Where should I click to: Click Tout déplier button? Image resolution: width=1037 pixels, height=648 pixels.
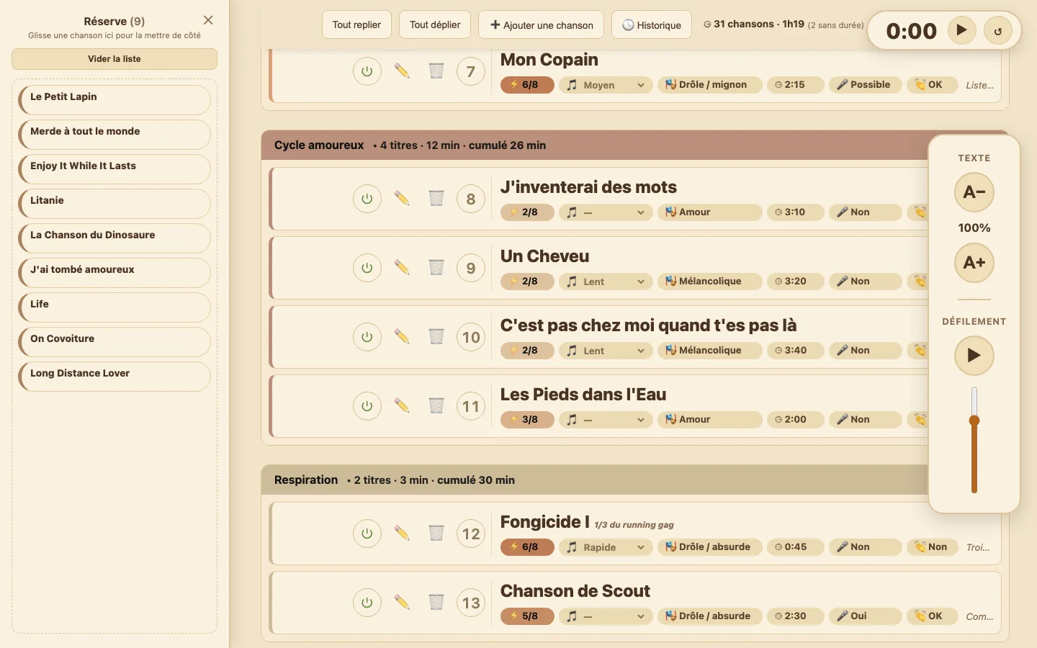435,24
